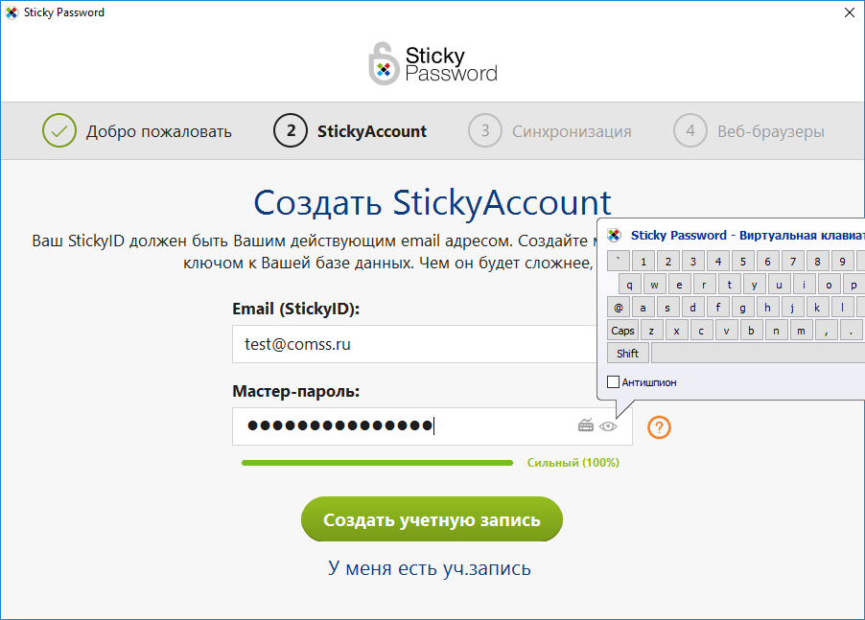Screen dimensions: 865x620
Task: Click the virtual keyboard window logo icon
Action: [x=615, y=235]
